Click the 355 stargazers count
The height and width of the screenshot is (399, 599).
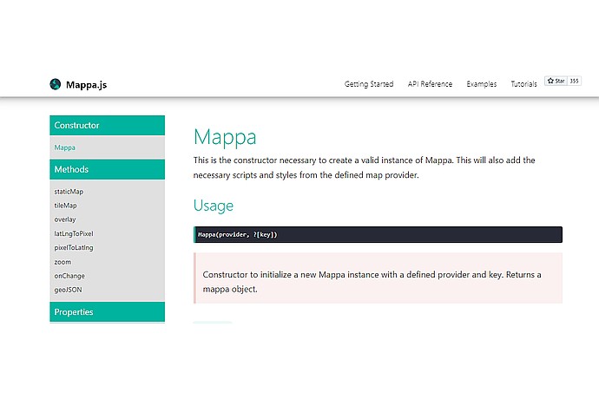click(574, 81)
